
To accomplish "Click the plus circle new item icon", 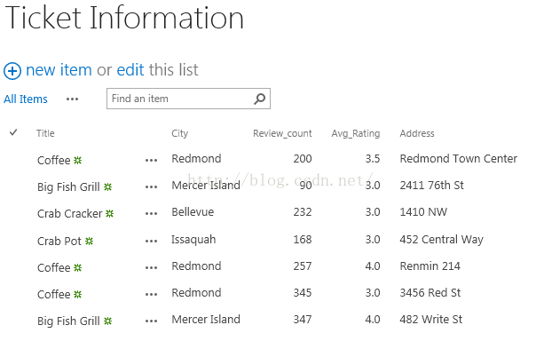I will coord(12,71).
